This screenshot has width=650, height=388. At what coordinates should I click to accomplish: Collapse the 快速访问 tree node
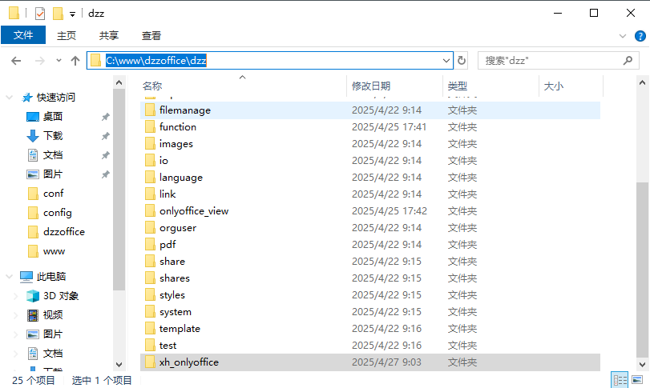[x=10, y=98]
